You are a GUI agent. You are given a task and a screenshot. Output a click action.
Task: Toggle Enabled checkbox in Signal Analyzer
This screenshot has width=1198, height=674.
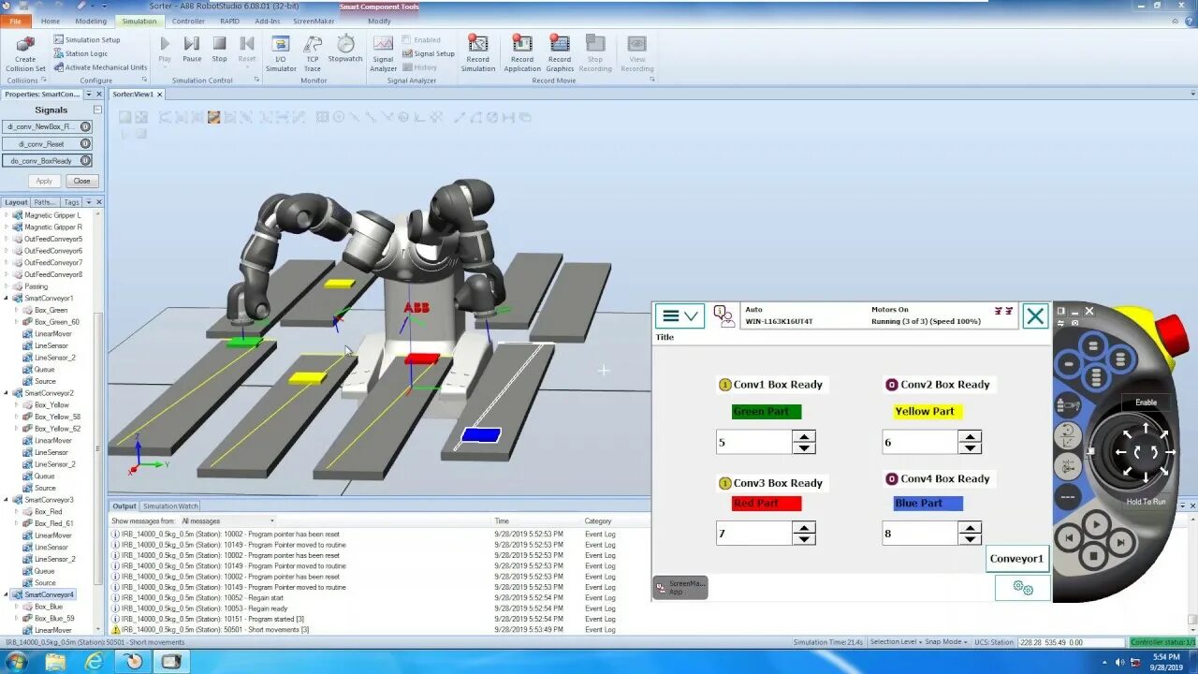pos(407,40)
